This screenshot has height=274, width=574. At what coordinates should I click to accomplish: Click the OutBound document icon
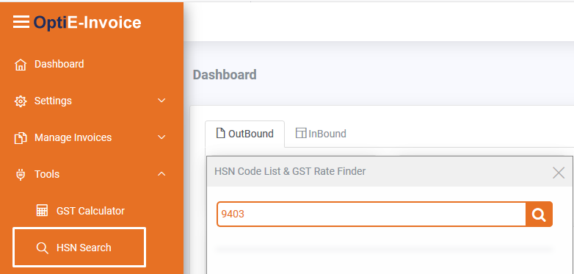(x=220, y=133)
